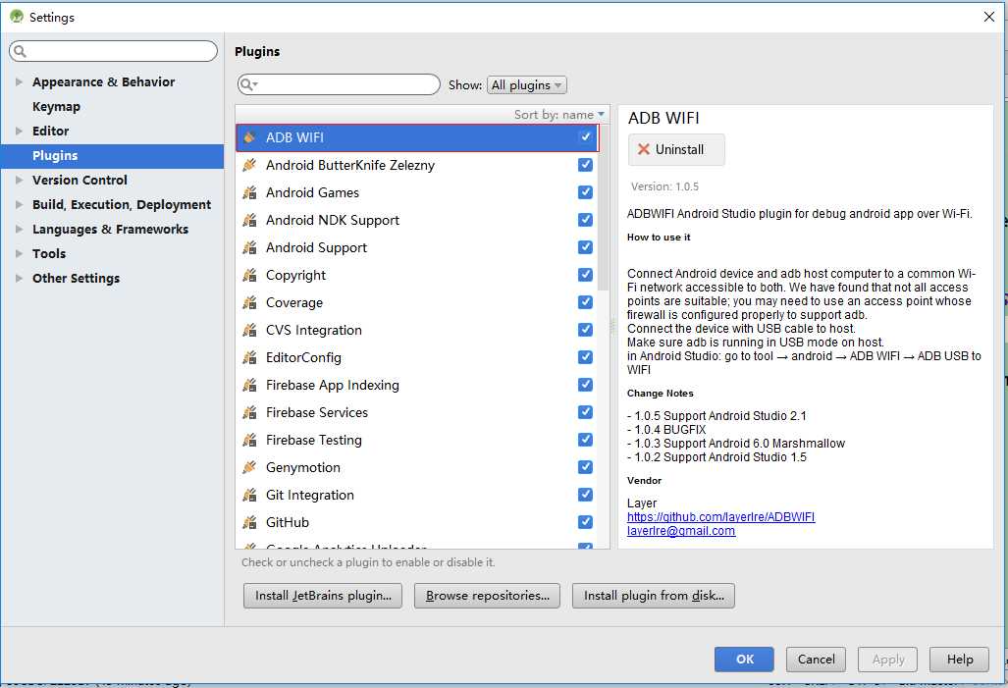Click the EditorConfig plugin icon
This screenshot has height=688, width=1008.
249,357
